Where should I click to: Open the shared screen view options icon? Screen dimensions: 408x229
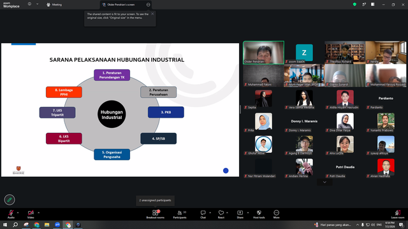click(x=149, y=4)
